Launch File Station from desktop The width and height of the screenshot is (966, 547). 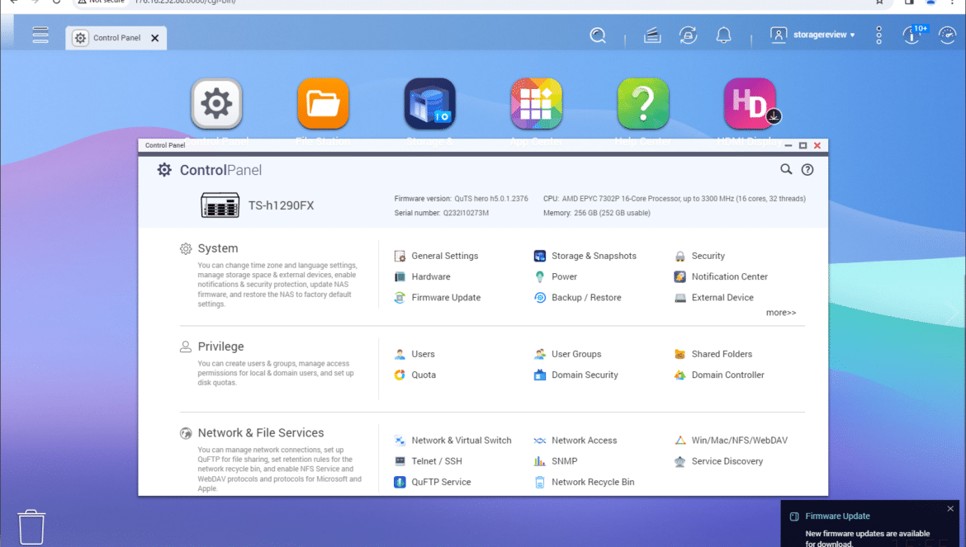pos(323,103)
